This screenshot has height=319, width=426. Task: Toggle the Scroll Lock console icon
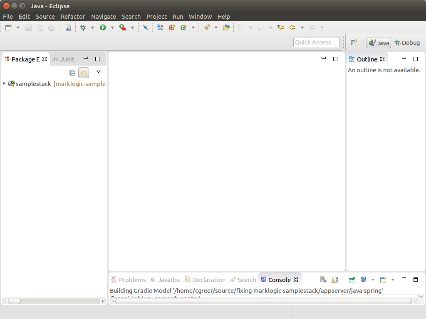tap(335, 280)
